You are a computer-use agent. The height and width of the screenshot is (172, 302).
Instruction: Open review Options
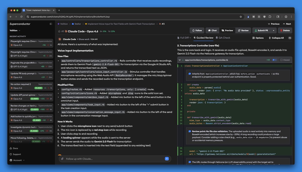[x=258, y=38]
